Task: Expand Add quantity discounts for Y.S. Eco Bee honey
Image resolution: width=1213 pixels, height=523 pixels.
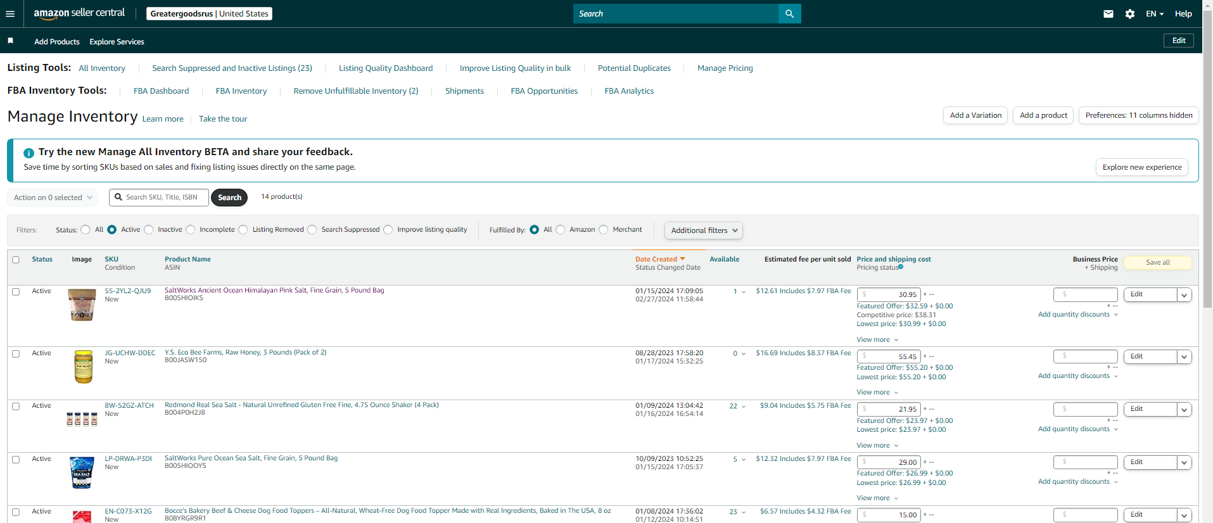Action: click(x=1078, y=376)
